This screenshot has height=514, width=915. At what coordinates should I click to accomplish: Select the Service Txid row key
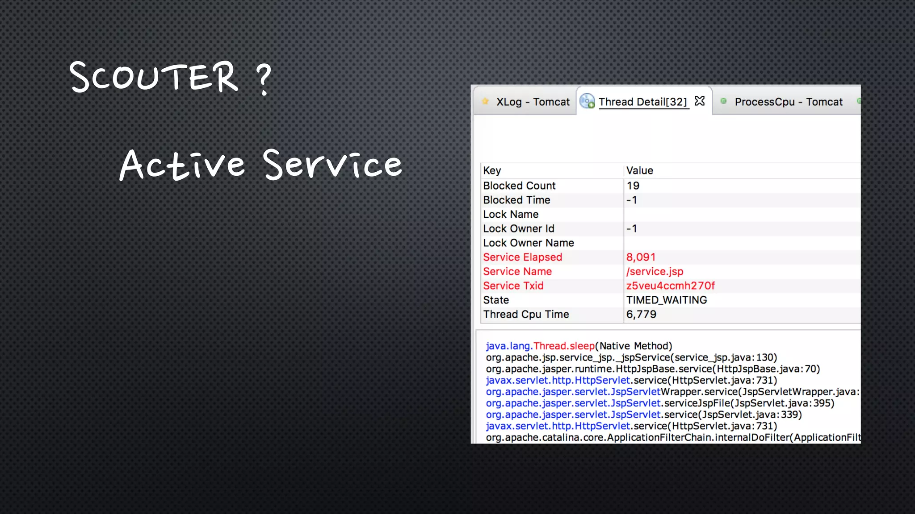[513, 286]
